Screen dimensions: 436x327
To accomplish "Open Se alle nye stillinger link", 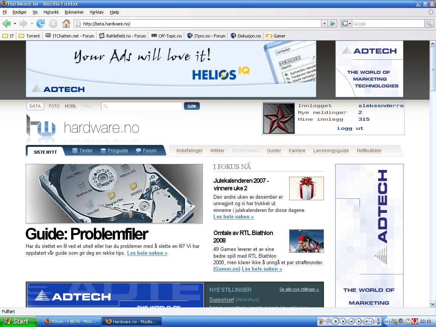I will click(x=299, y=289).
